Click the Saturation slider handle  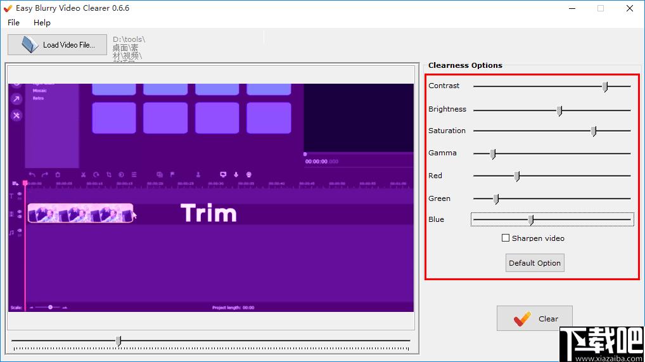point(594,131)
